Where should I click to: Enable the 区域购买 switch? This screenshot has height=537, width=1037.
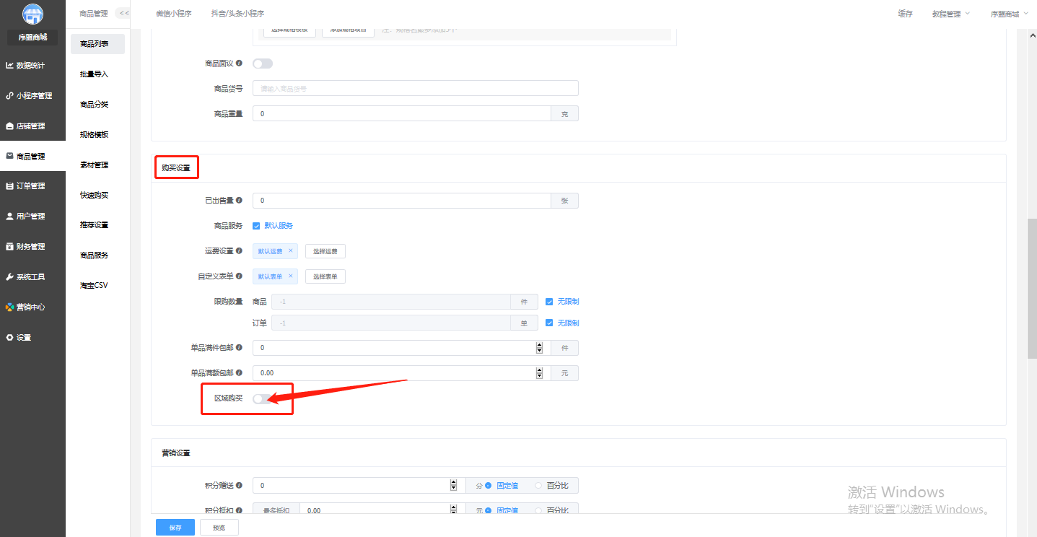263,398
